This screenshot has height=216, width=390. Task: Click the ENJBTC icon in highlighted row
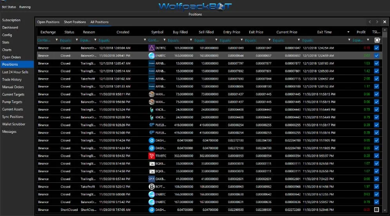pos(151,55)
